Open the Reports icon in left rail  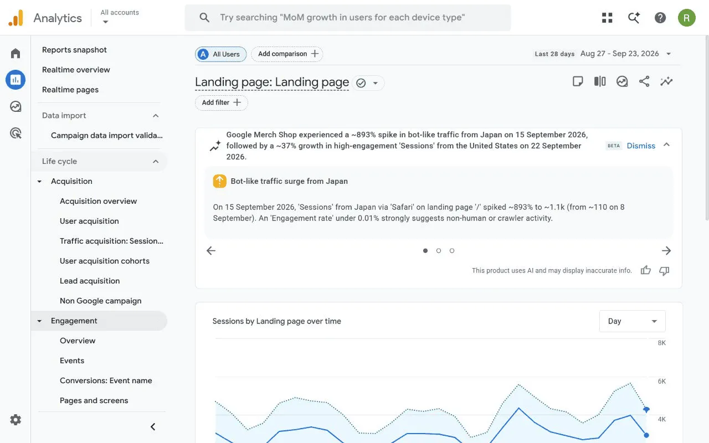tap(16, 80)
